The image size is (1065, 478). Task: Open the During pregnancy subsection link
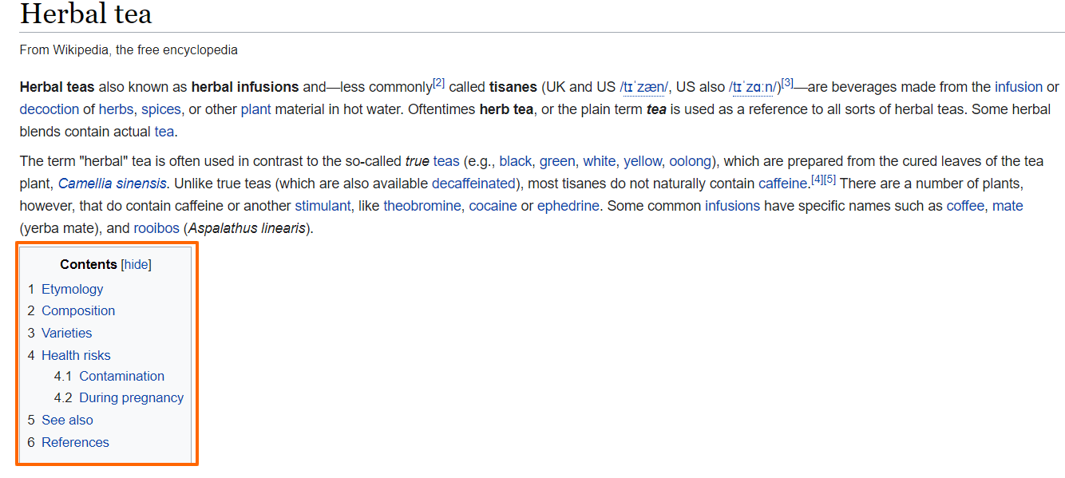point(119,397)
